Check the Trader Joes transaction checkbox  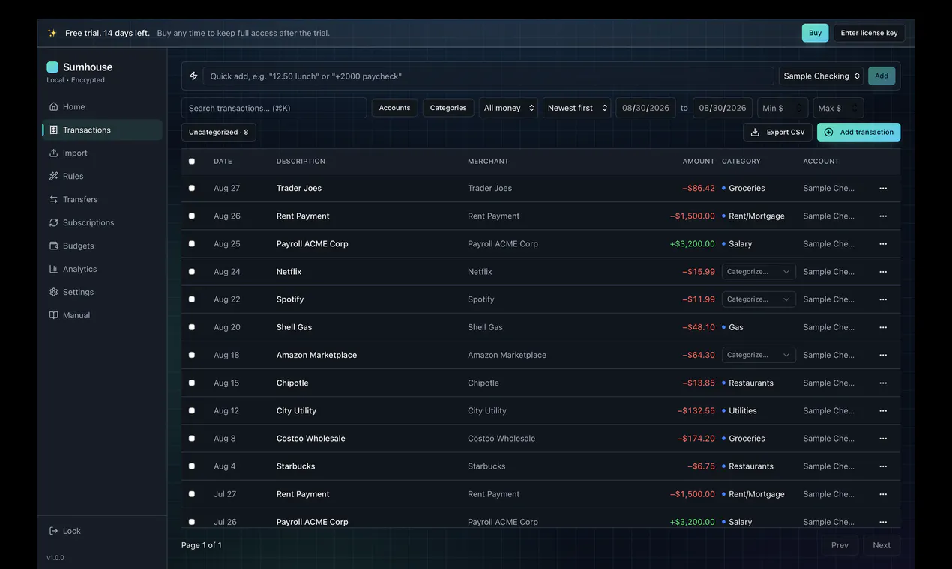pyautogui.click(x=192, y=188)
